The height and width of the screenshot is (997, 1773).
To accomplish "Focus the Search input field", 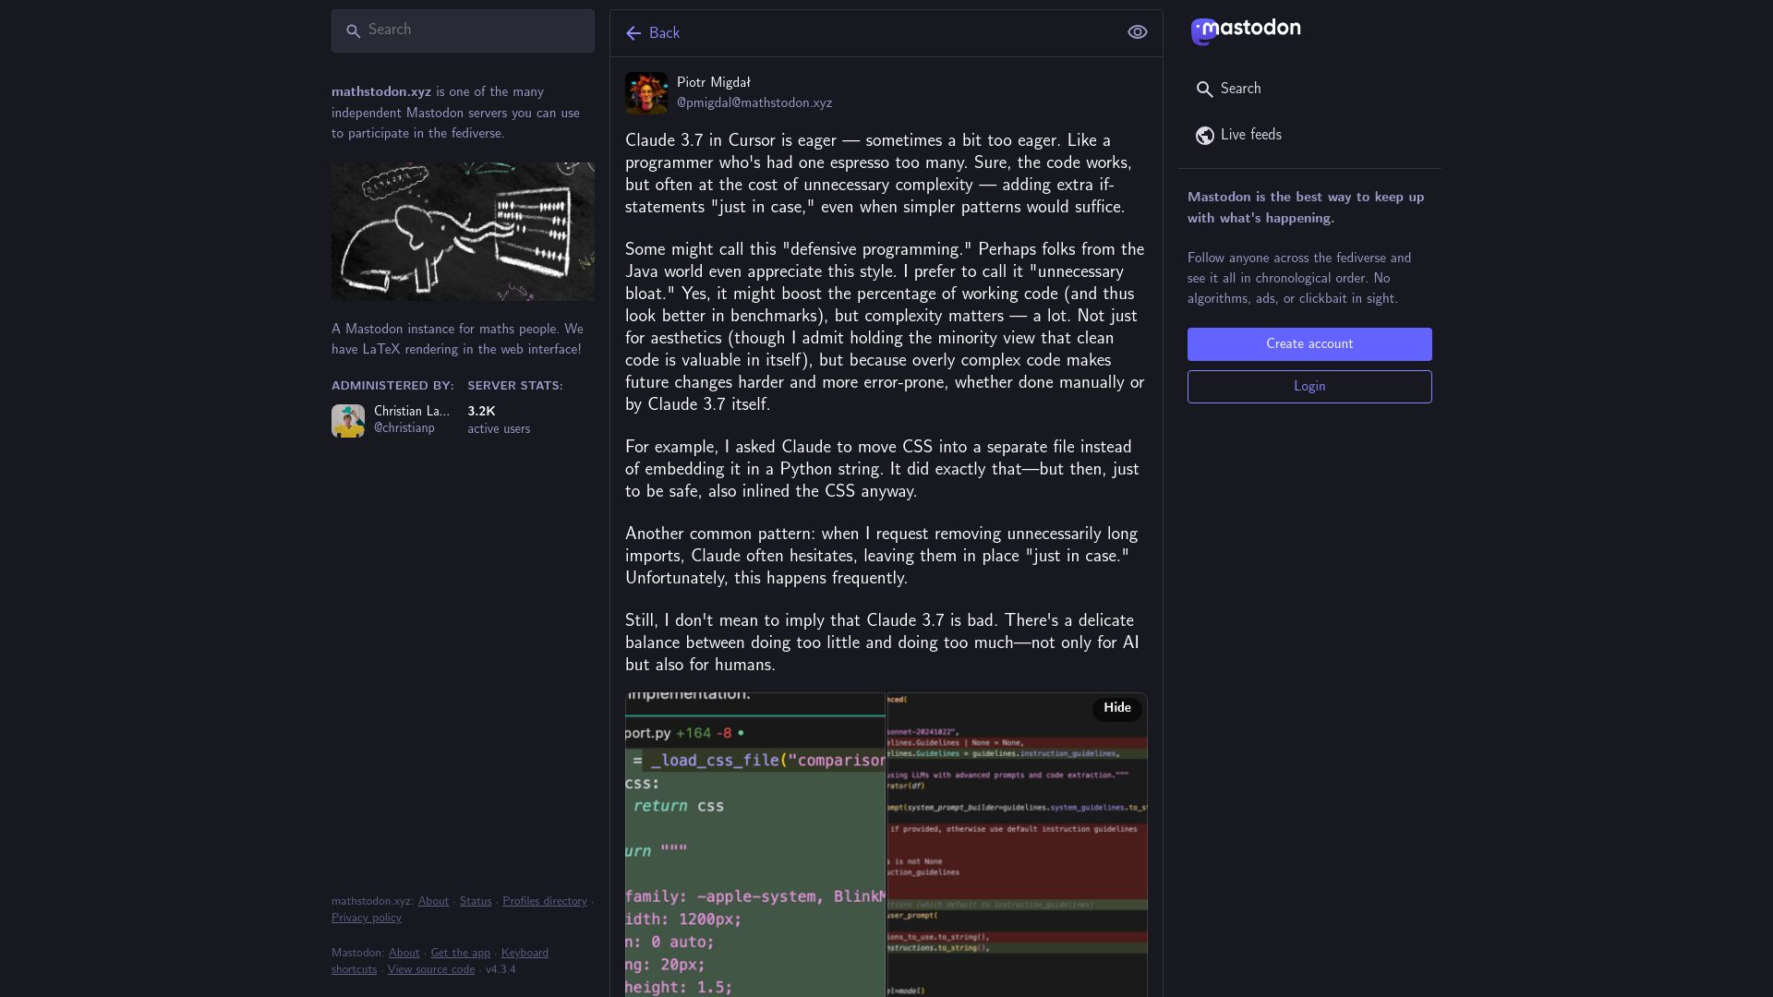I will click(463, 30).
